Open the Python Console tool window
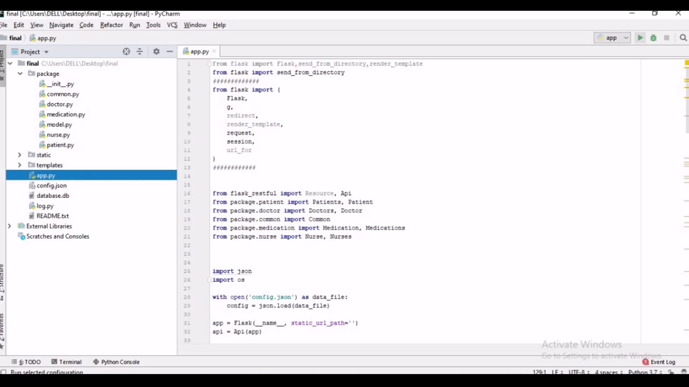The image size is (689, 387). tap(116, 362)
